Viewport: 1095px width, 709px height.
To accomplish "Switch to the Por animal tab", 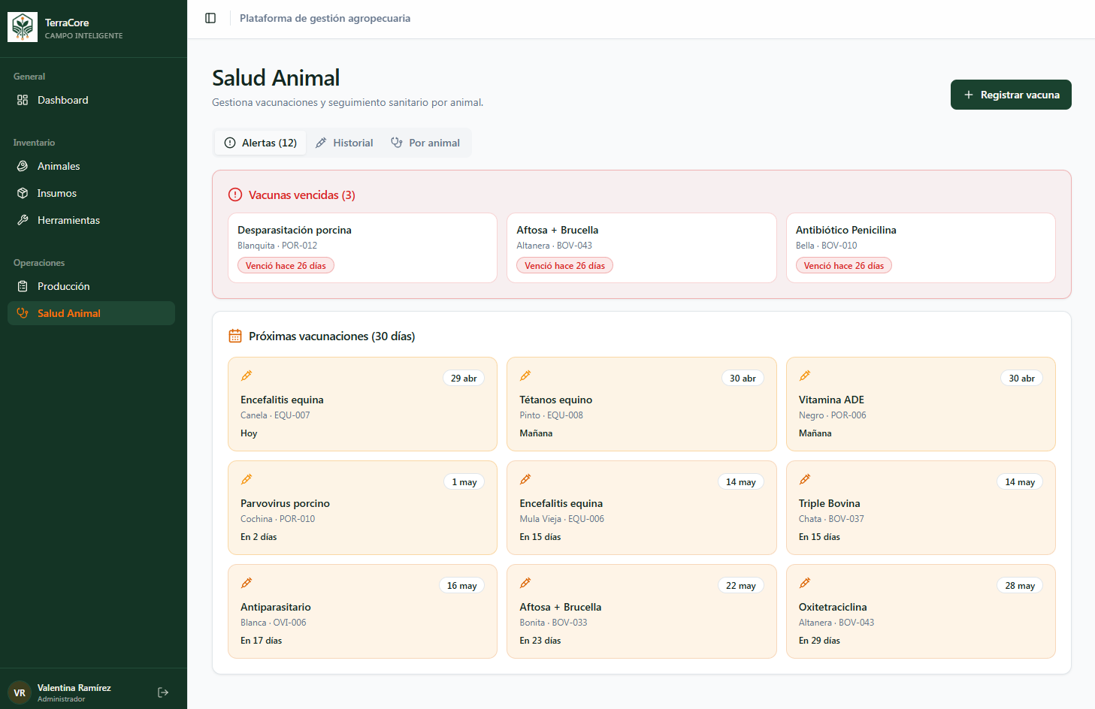I will coord(425,143).
